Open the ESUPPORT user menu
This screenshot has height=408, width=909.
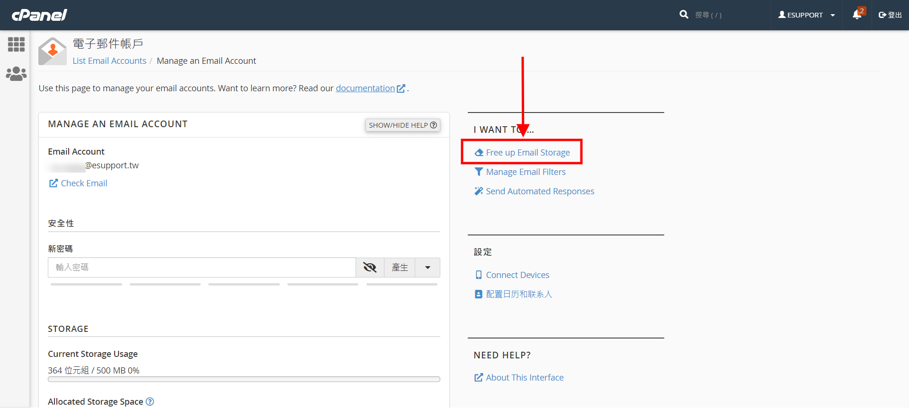point(806,15)
